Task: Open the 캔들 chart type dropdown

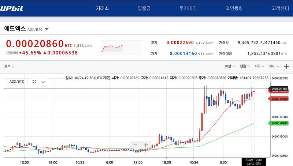Action: tap(245, 66)
